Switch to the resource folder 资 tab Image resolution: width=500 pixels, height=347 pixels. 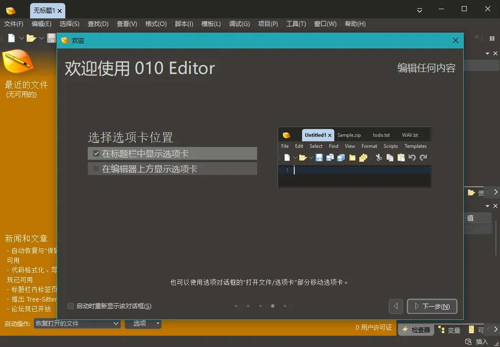[476, 193]
